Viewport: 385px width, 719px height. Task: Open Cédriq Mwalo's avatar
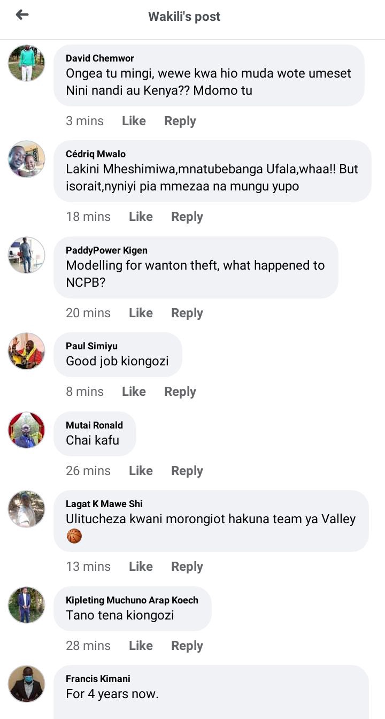point(26,159)
